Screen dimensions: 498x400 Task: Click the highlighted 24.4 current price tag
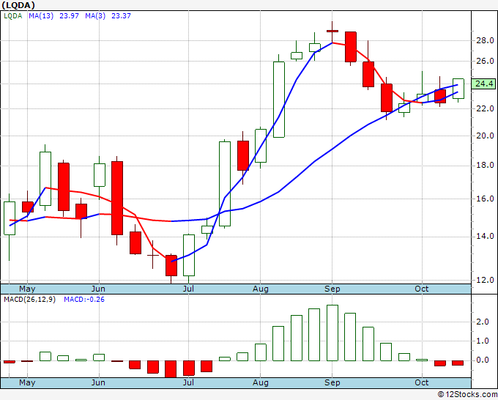point(484,84)
